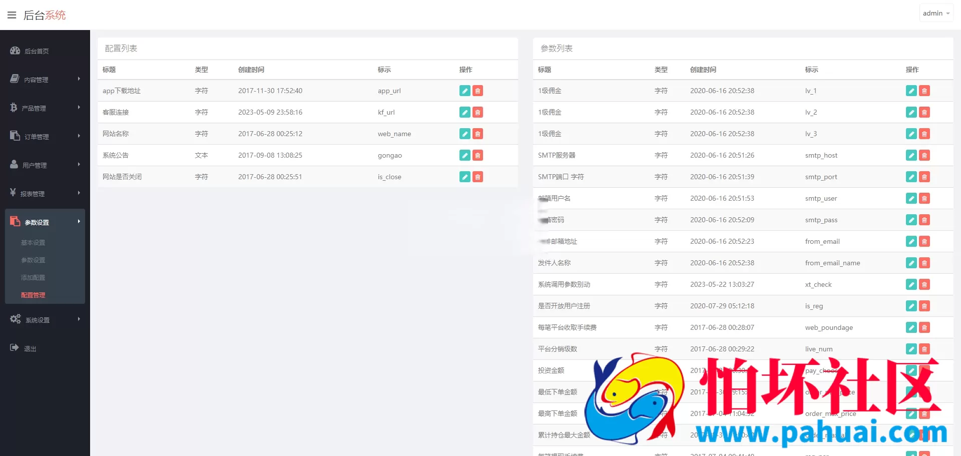Screen dimensions: 961x456
Task: Edit the app下载地址 configuration row
Action: coord(464,91)
